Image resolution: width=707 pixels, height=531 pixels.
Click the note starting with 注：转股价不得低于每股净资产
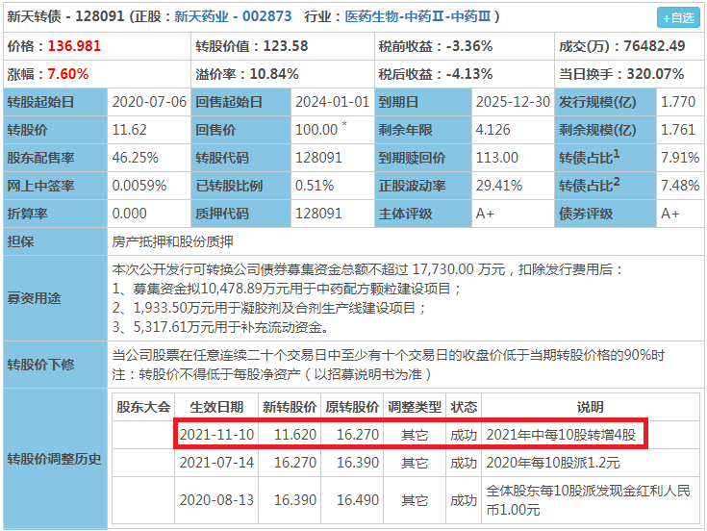point(271,374)
